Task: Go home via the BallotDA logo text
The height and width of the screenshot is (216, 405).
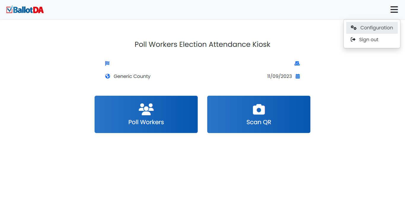Action: (28, 10)
